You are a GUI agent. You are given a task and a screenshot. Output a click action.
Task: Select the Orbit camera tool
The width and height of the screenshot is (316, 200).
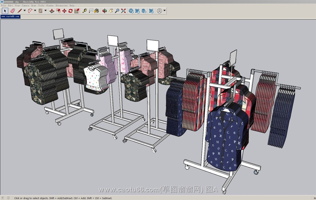point(105,11)
